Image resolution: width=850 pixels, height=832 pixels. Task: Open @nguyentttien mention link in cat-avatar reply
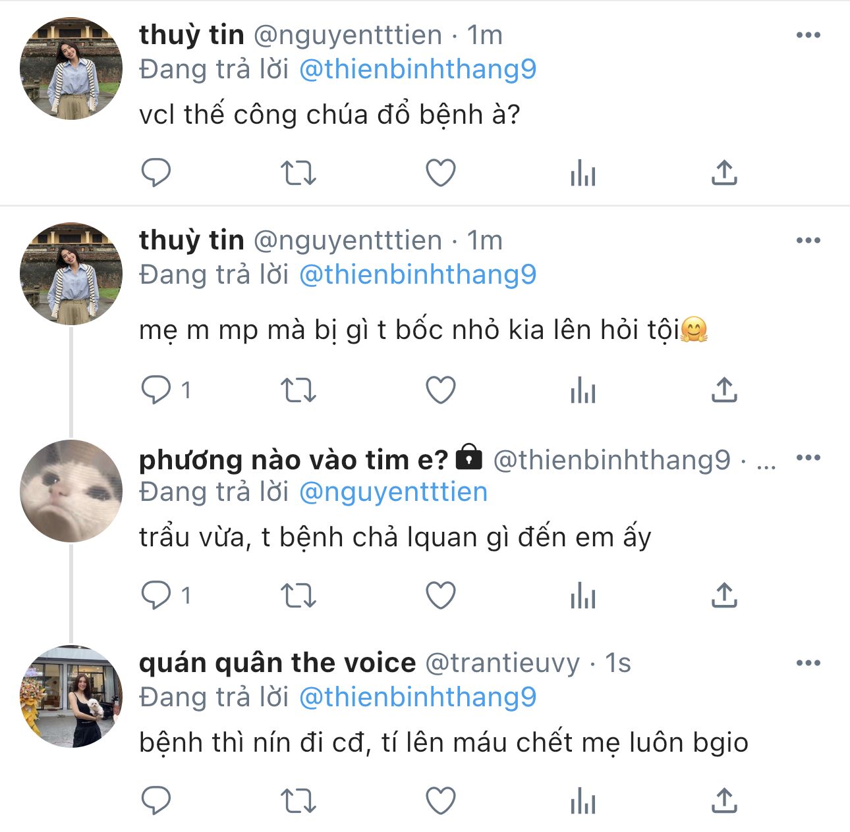(393, 492)
